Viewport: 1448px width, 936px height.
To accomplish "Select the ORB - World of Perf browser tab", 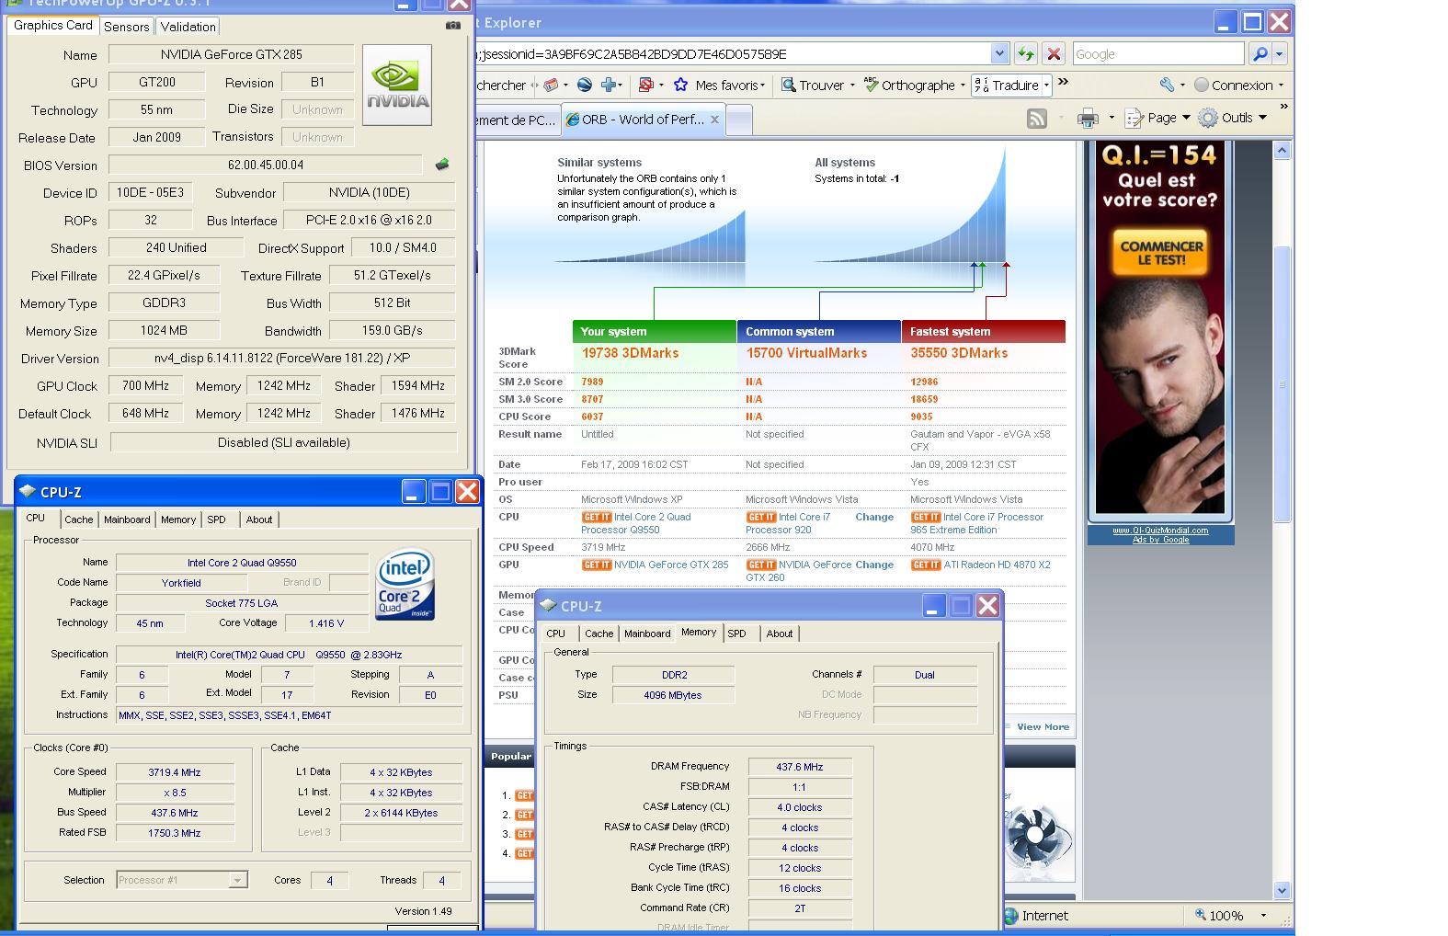I will tap(643, 120).
